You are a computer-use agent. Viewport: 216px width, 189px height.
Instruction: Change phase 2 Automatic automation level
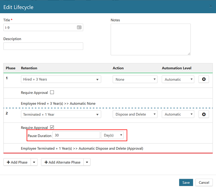click(x=178, y=114)
